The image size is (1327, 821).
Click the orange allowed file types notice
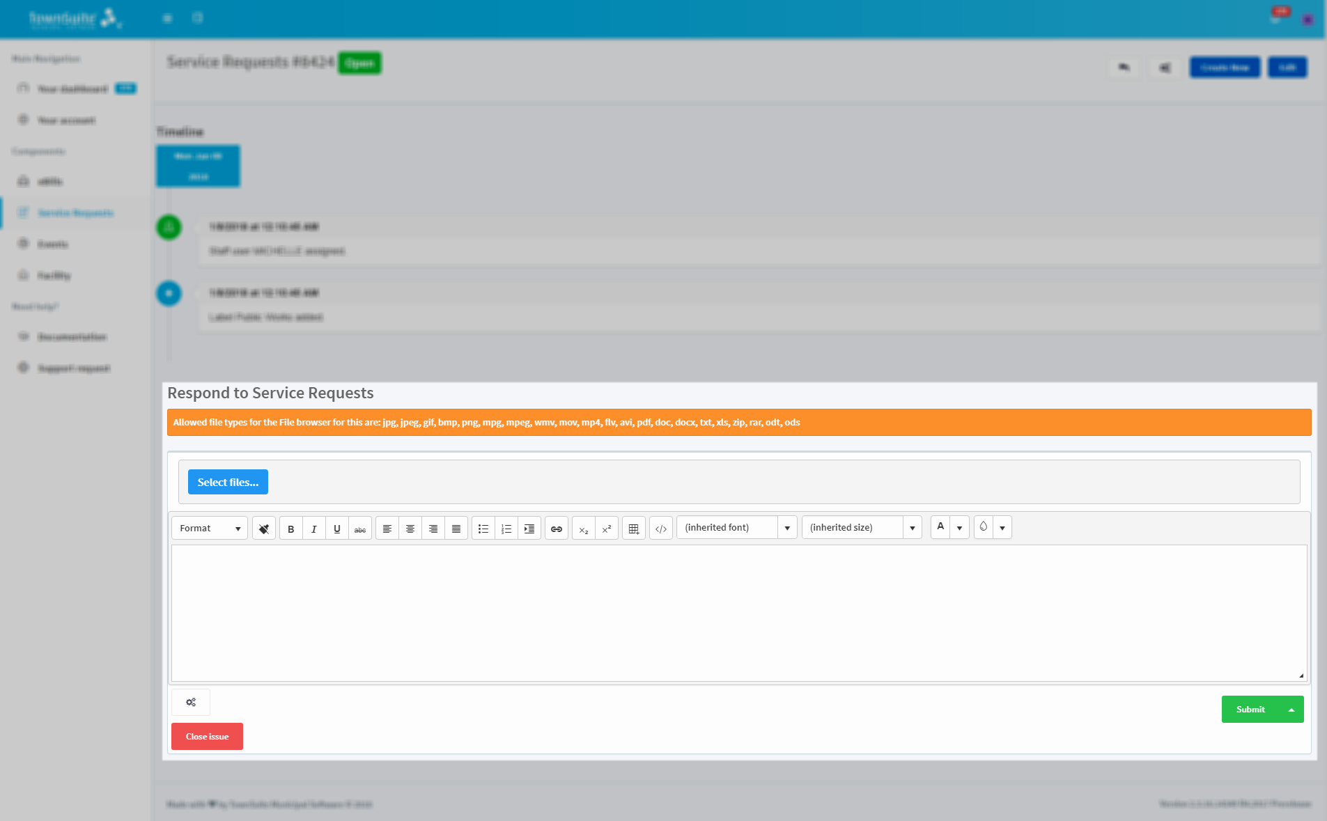[x=739, y=423]
